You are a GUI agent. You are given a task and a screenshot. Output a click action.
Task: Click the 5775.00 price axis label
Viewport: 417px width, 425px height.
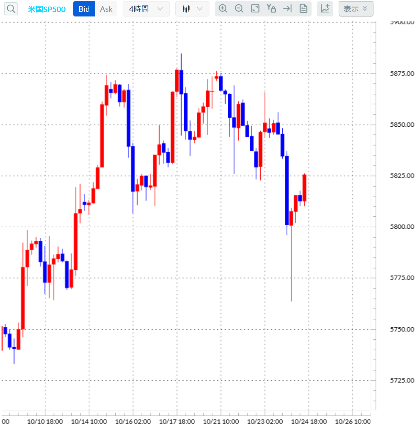tap(402, 278)
